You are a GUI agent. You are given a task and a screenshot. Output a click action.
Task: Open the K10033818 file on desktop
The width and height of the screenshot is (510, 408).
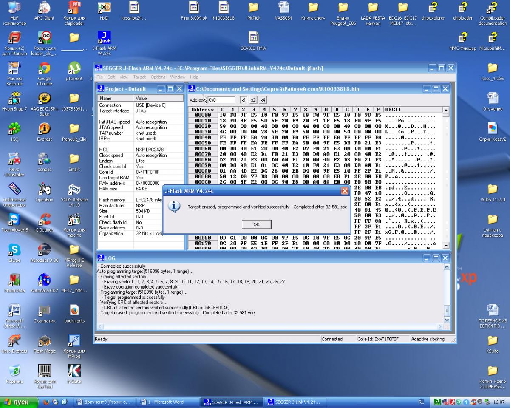pos(224,8)
